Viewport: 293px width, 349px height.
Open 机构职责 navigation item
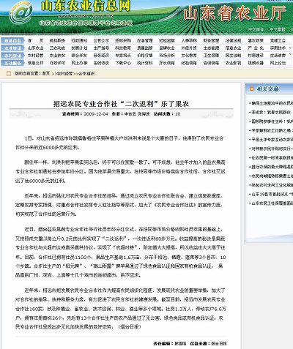click(57, 40)
